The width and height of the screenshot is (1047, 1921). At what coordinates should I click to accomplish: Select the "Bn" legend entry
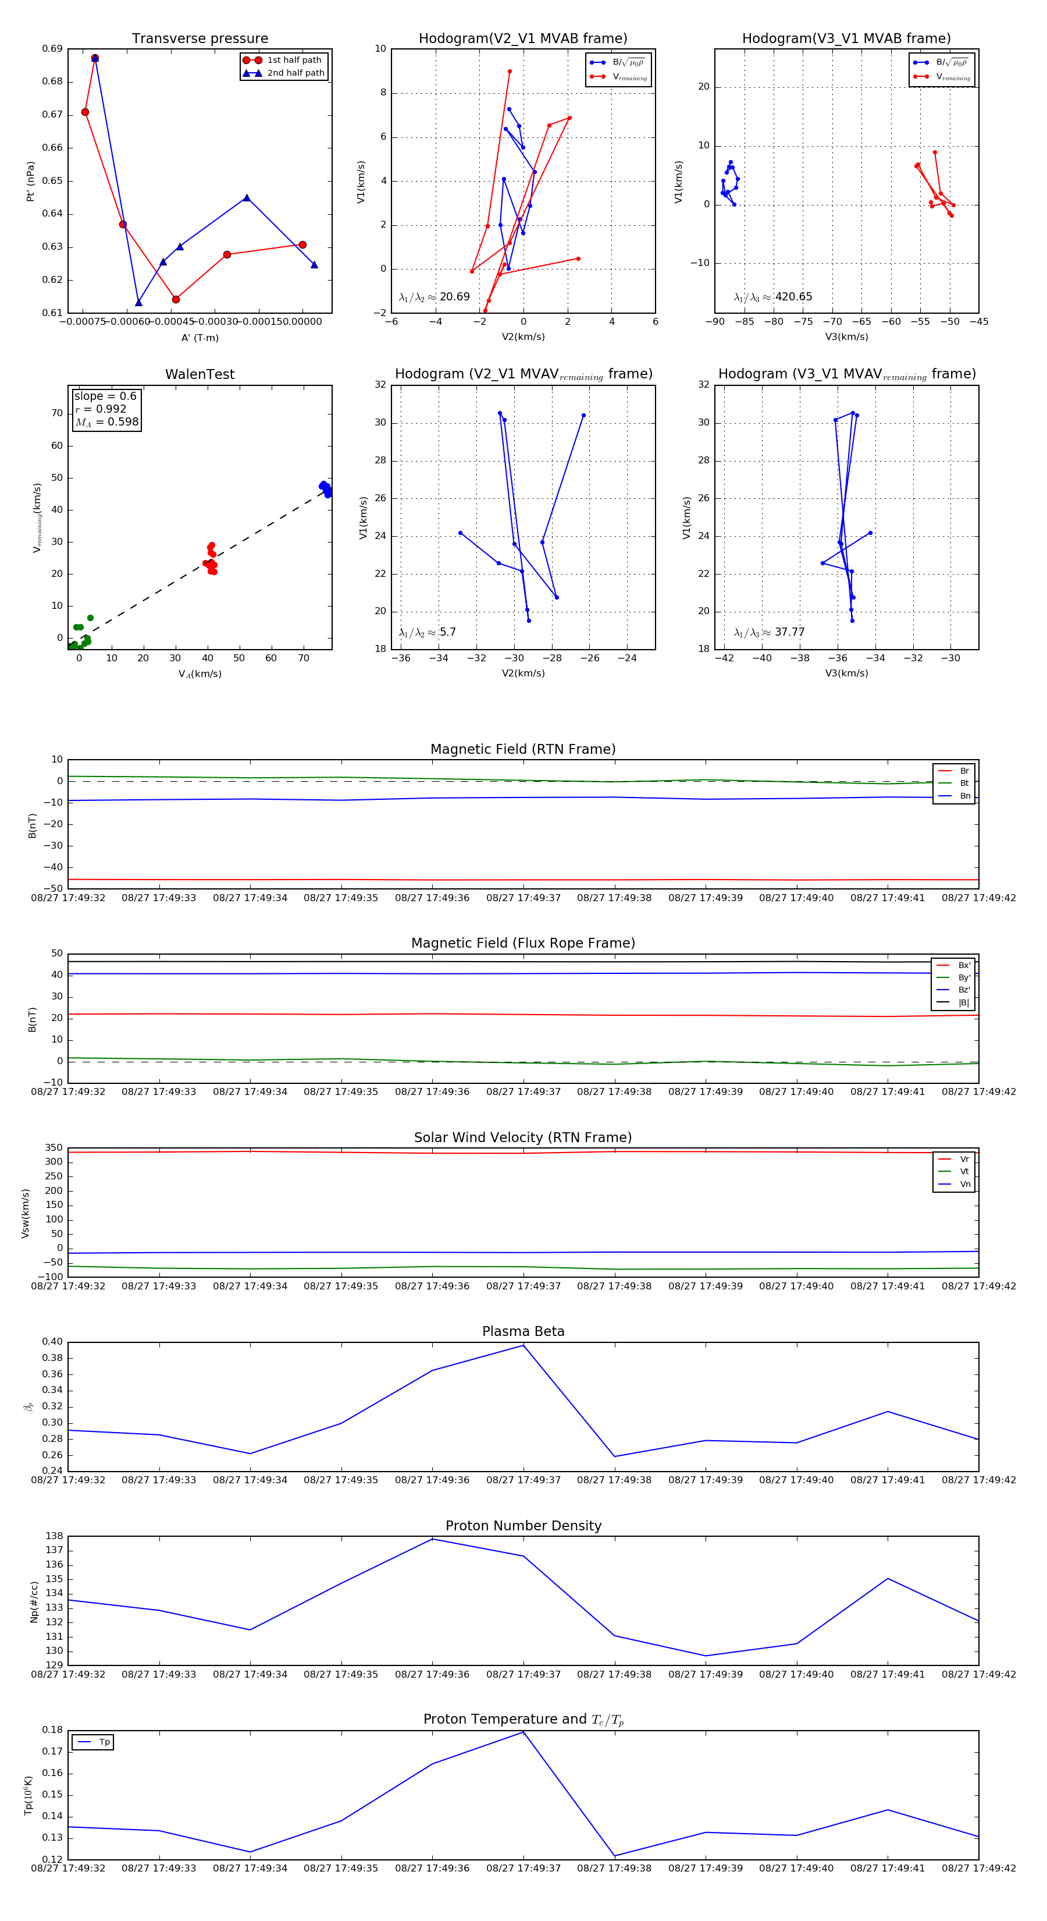click(954, 796)
